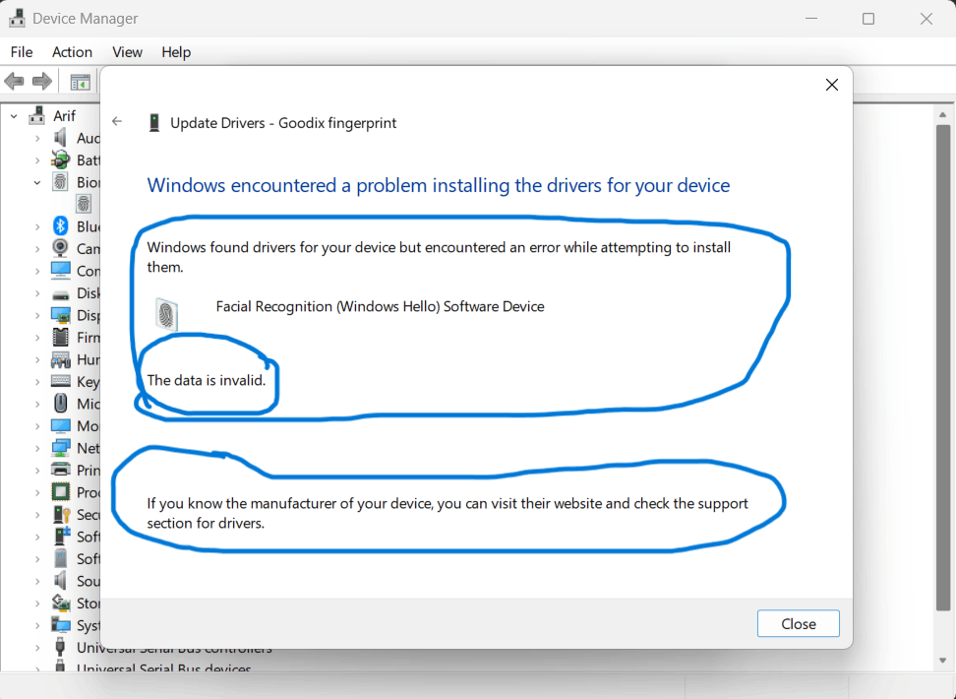Click the Audio speaker category icon
This screenshot has height=699, width=956.
point(60,138)
